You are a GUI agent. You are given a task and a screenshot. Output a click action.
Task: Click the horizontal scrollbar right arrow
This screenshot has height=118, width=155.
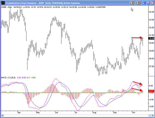click(x=153, y=115)
